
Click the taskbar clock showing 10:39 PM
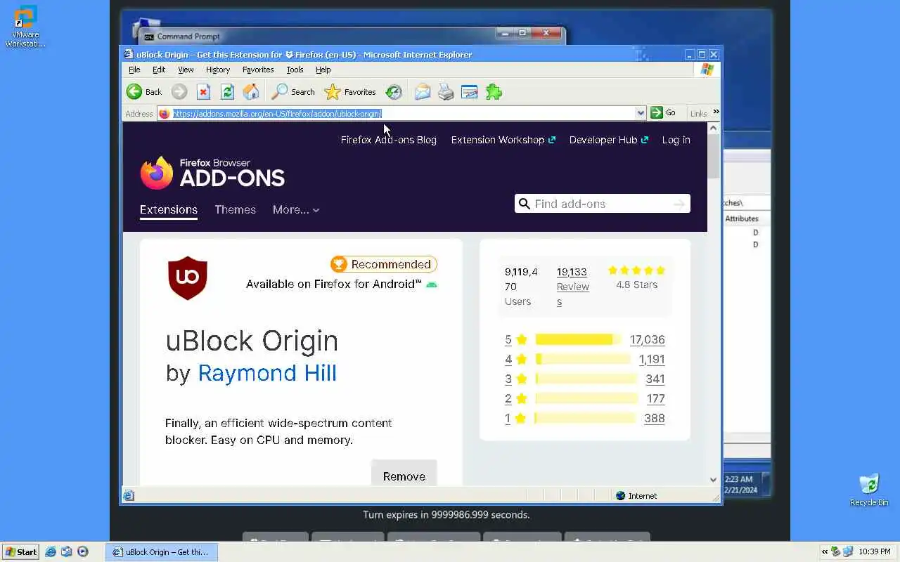coord(875,551)
